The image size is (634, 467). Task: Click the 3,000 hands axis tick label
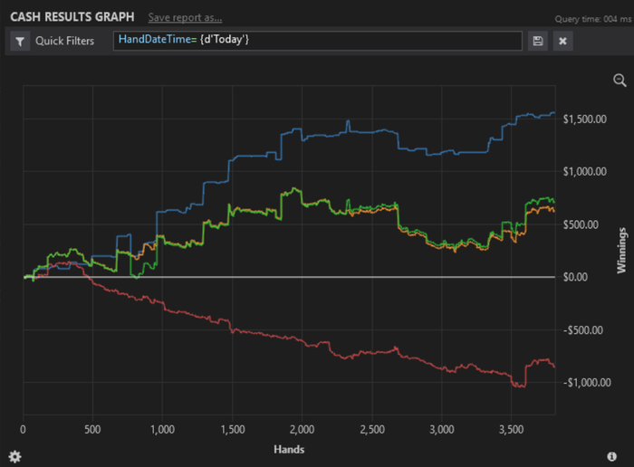click(x=442, y=429)
